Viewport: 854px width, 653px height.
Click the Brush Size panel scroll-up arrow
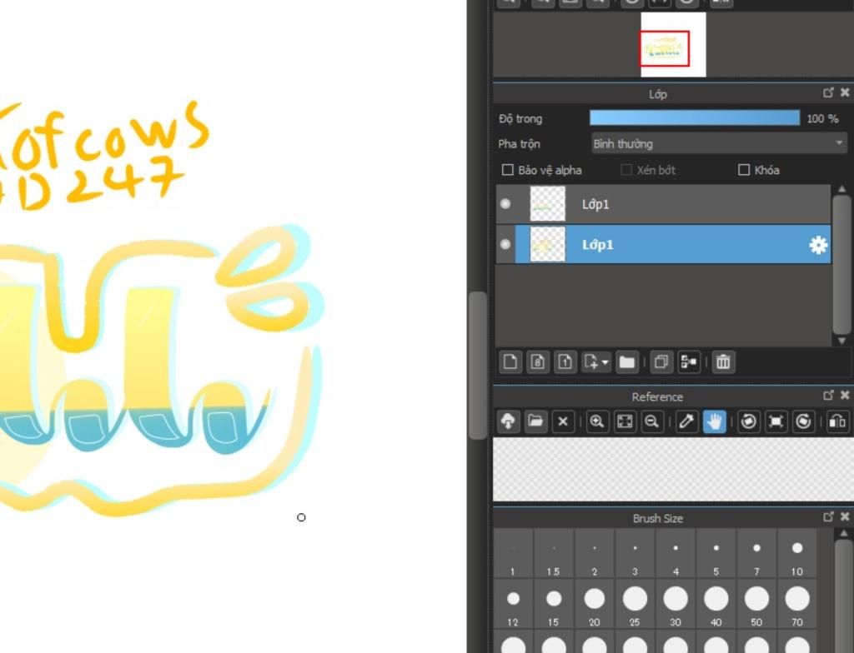(843, 534)
